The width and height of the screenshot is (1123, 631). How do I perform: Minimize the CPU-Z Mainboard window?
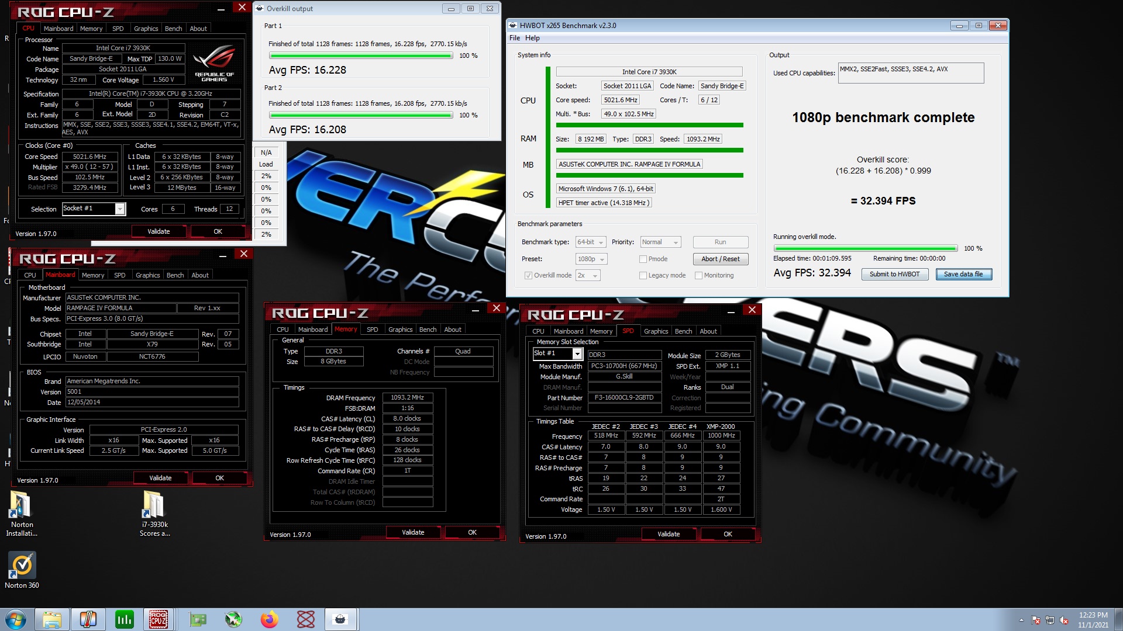223,256
